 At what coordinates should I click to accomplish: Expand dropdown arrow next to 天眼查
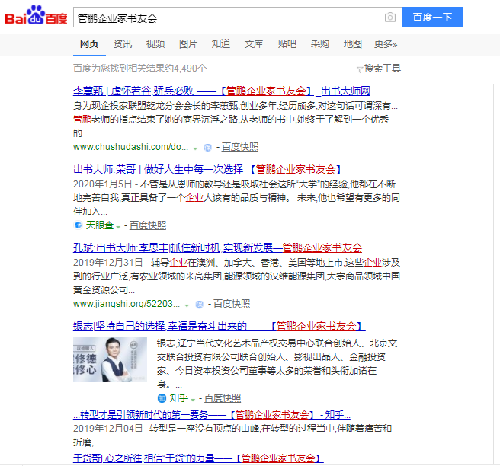118,226
